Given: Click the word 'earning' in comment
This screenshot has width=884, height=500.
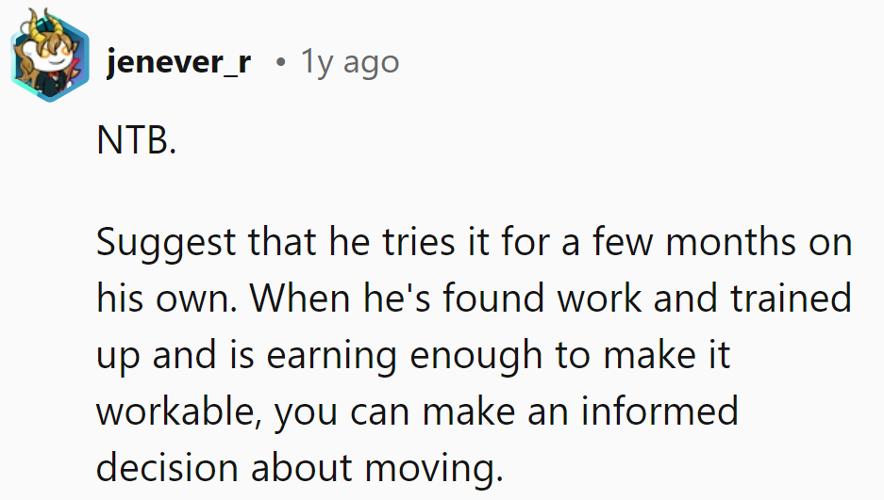Looking at the screenshot, I should tap(331, 357).
